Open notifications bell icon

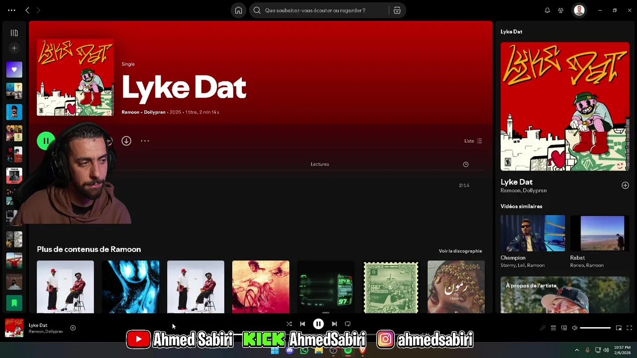547,10
